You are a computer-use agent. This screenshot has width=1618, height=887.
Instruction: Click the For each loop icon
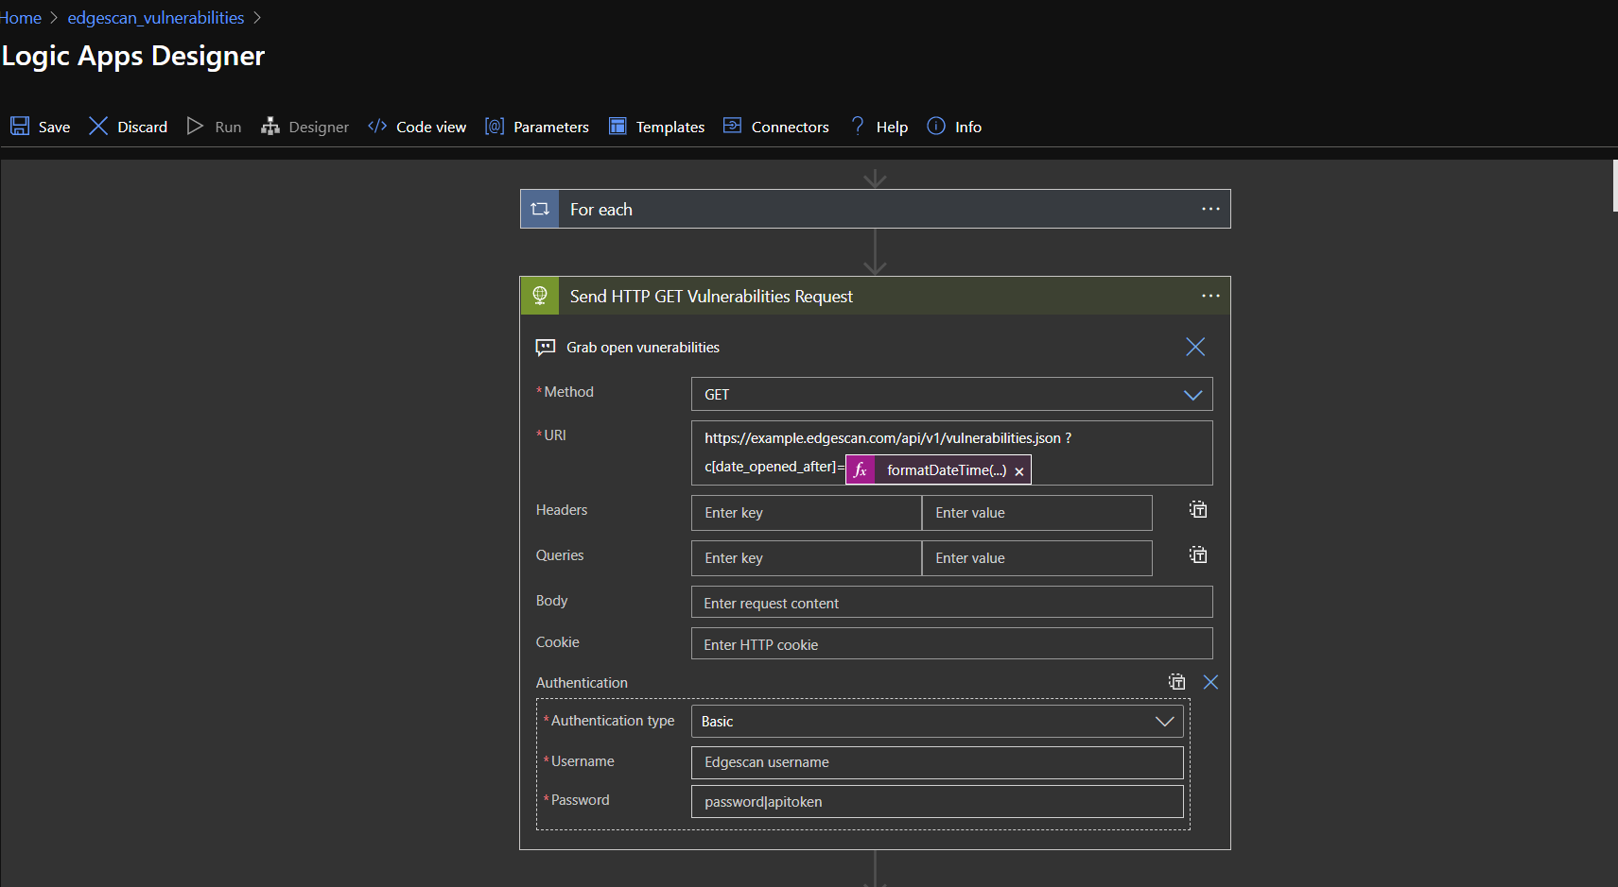540,209
